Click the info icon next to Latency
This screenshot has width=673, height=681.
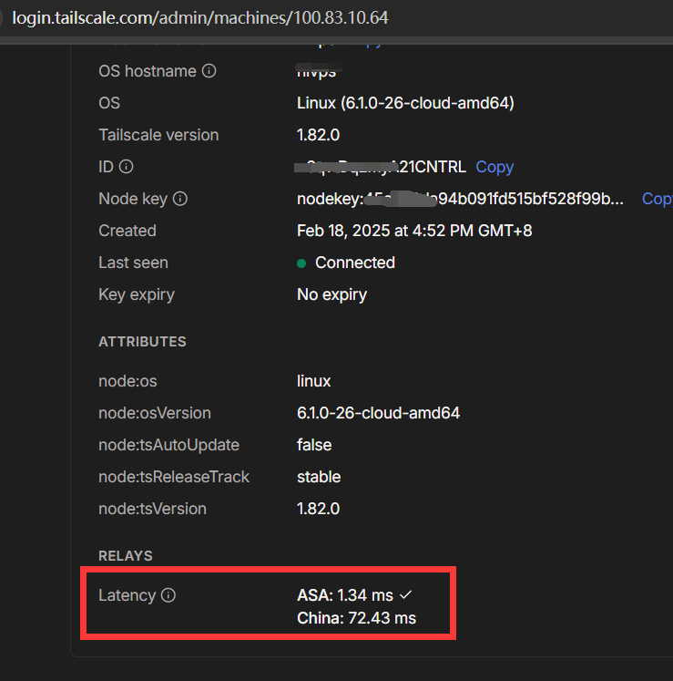click(168, 595)
